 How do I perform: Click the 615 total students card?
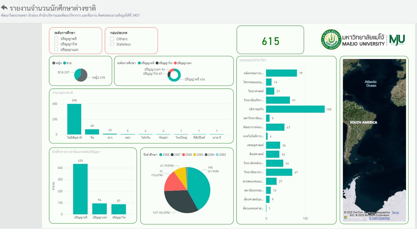(x=270, y=41)
